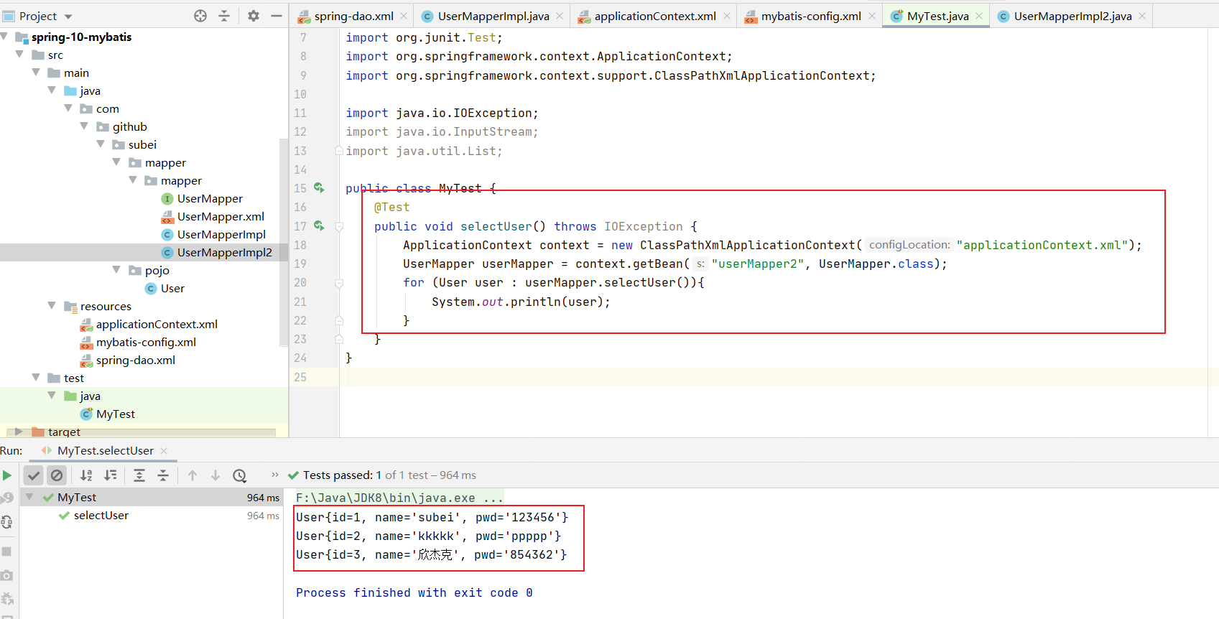Viewport: 1219px width, 619px height.
Task: Rerun failed tests icon in run sidebar
Action: tap(7, 498)
